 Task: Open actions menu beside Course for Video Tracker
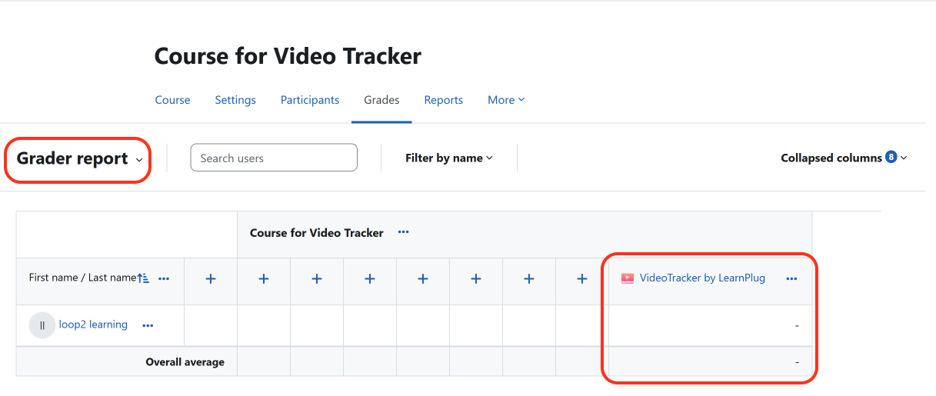tap(403, 232)
